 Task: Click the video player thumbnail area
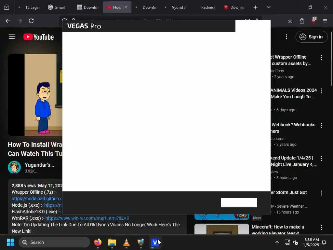coord(35,95)
